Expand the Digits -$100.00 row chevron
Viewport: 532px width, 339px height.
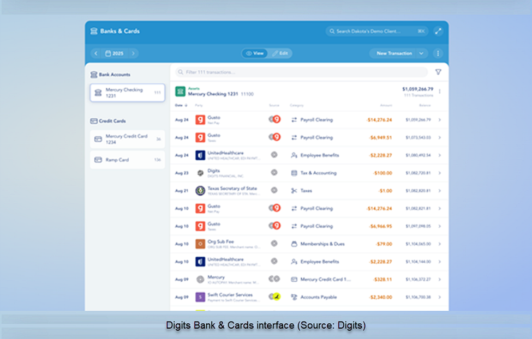(x=439, y=173)
